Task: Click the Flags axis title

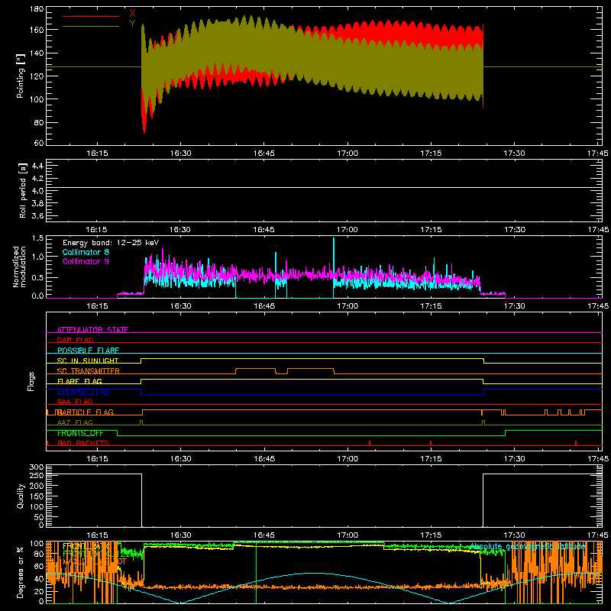Action: coord(31,381)
